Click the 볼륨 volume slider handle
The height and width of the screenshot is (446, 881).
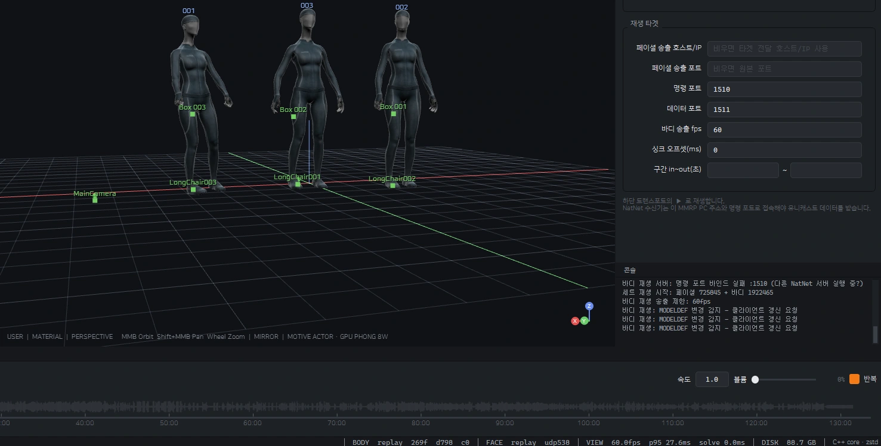(x=755, y=379)
